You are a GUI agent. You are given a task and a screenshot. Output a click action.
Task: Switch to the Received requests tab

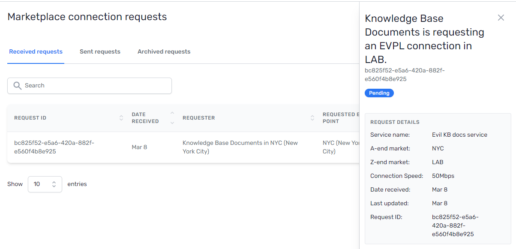click(36, 52)
